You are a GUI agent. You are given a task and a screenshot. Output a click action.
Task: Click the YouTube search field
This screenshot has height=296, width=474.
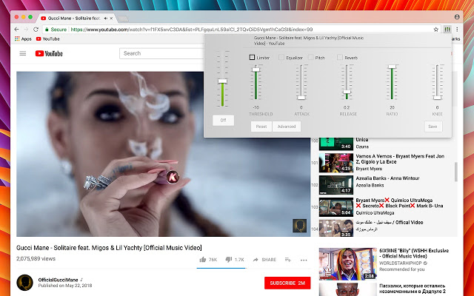pyautogui.click(x=161, y=53)
